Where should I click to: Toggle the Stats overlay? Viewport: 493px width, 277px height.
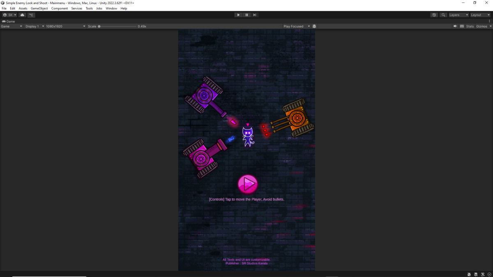pyautogui.click(x=470, y=26)
